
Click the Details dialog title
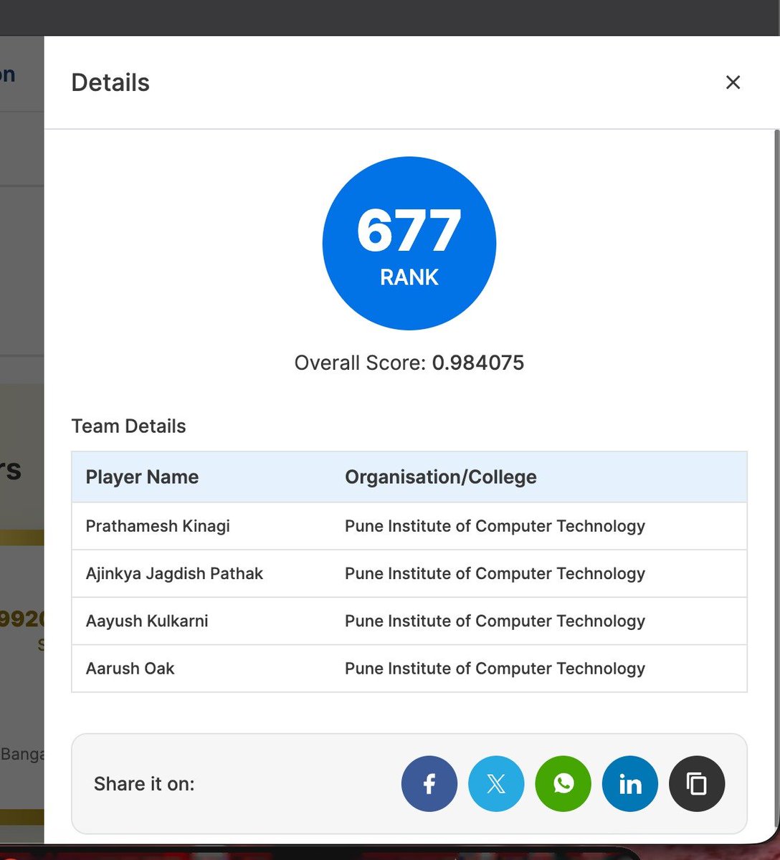point(110,83)
